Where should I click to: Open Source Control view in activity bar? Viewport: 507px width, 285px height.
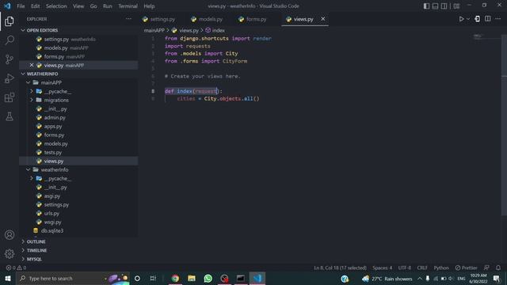10,59
